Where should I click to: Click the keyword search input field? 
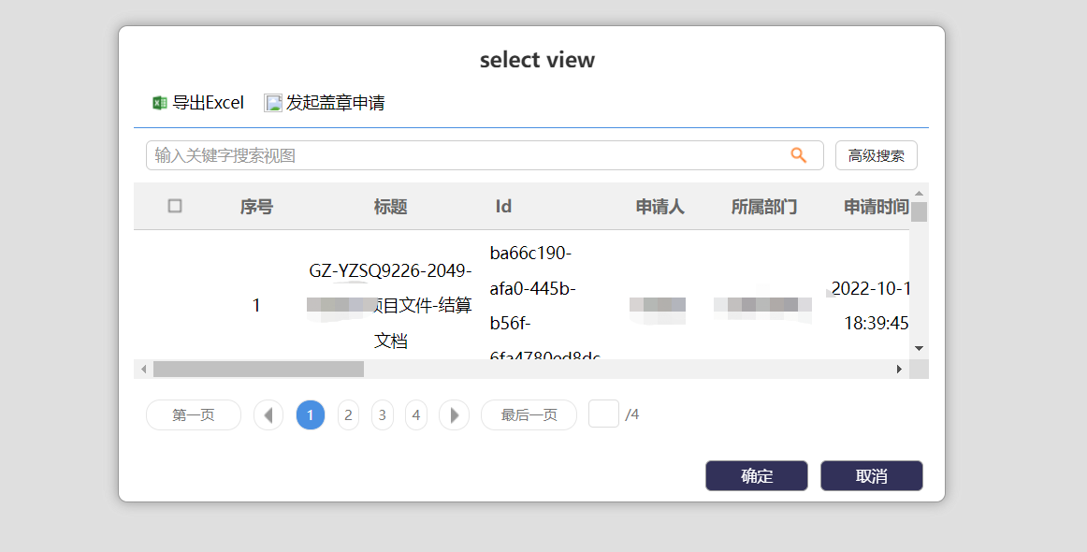[468, 155]
